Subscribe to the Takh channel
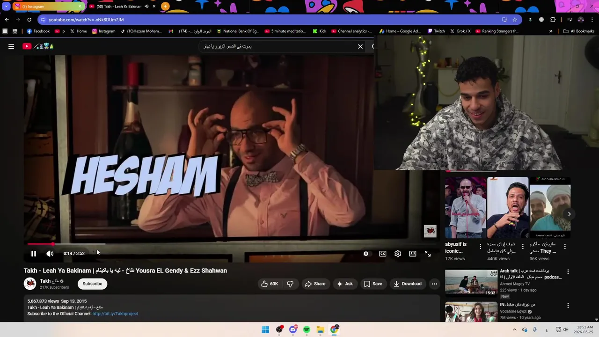 coord(92,284)
